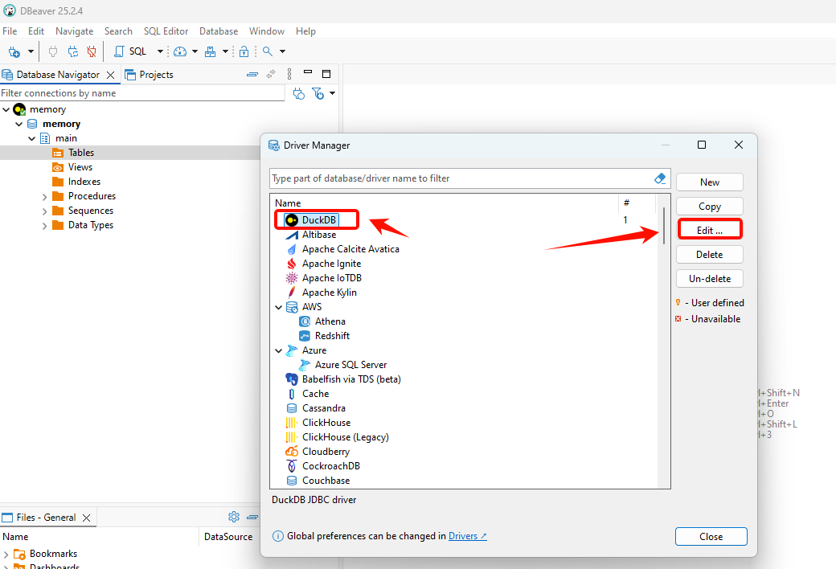The height and width of the screenshot is (569, 836).
Task: Collapse the Azure driver group
Action: point(279,350)
